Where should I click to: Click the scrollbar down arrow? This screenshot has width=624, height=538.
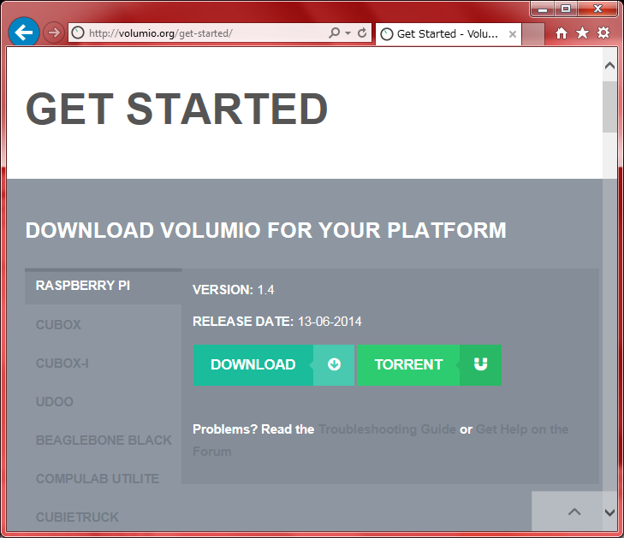point(609,512)
